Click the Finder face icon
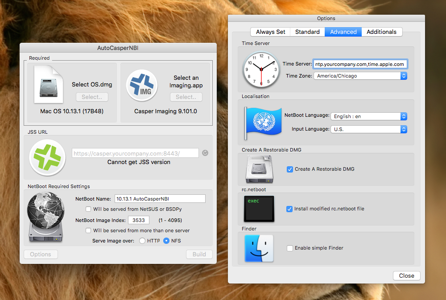Screen dimensions: 446x300 [x=259, y=248]
